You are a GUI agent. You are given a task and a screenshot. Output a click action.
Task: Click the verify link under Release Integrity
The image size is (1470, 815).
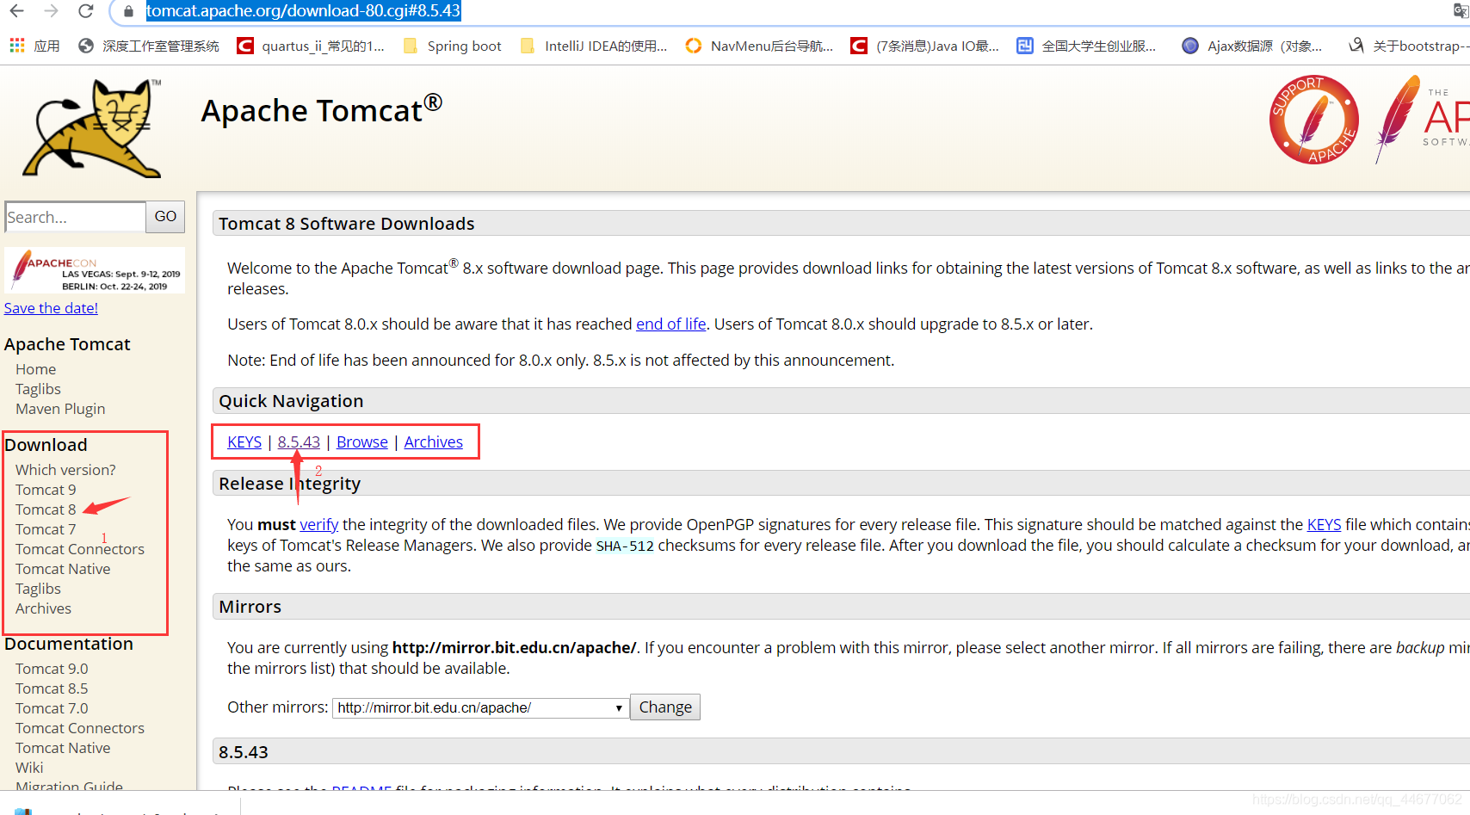pos(319,524)
